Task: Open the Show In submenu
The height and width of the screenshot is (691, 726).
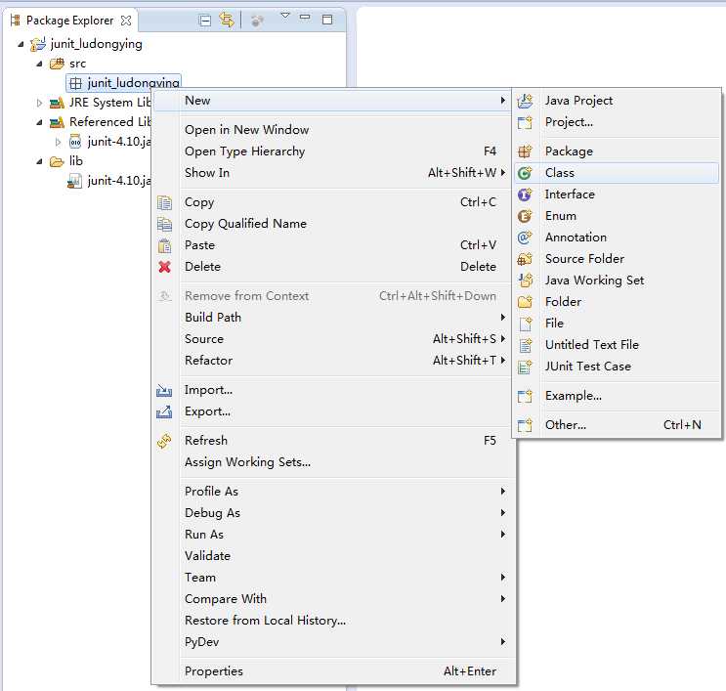Action: coord(333,173)
